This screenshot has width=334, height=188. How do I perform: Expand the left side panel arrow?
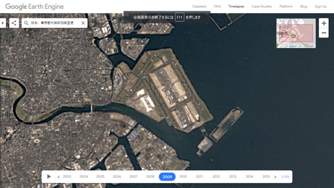pyautogui.click(x=3, y=23)
